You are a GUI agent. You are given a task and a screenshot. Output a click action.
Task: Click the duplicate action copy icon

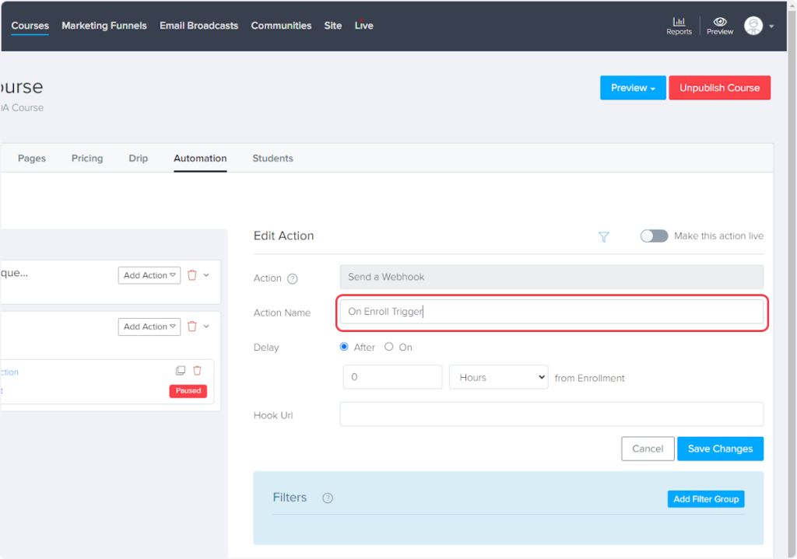(x=181, y=371)
